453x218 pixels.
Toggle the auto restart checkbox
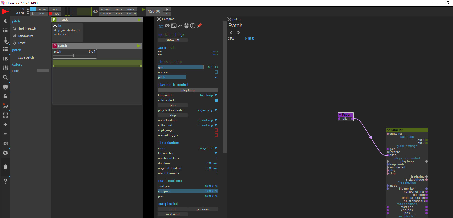point(216,100)
